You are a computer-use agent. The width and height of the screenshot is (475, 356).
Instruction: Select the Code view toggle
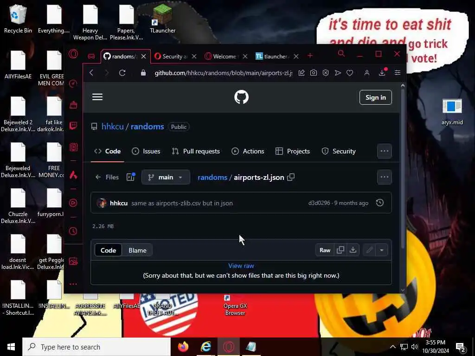point(108,250)
